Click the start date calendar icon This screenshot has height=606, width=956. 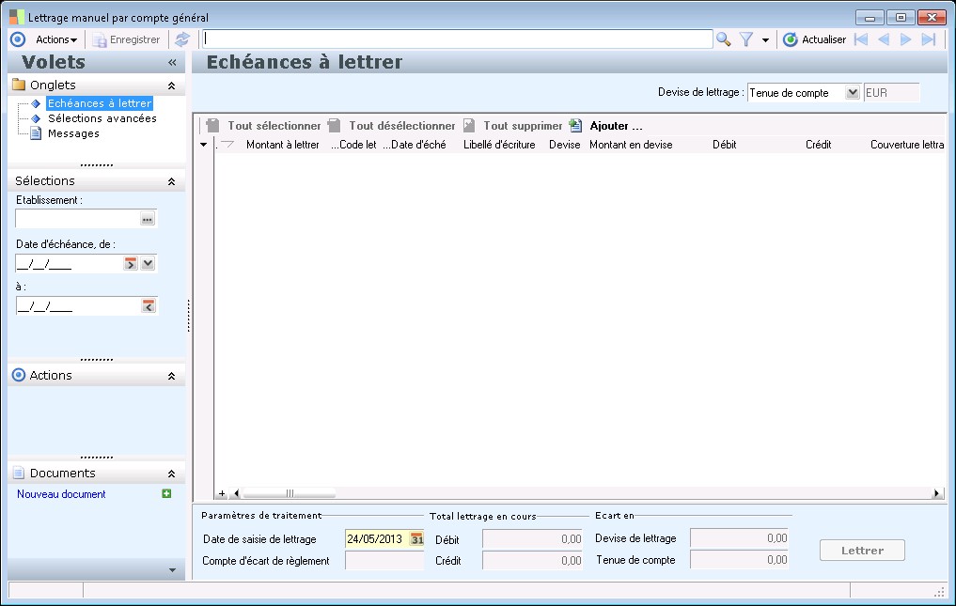131,263
